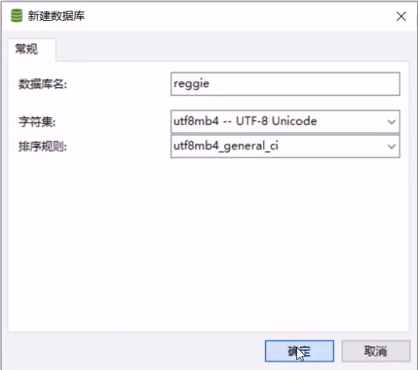Image resolution: width=418 pixels, height=370 pixels.
Task: Place cursor after the word reggie
Action: tap(211, 84)
